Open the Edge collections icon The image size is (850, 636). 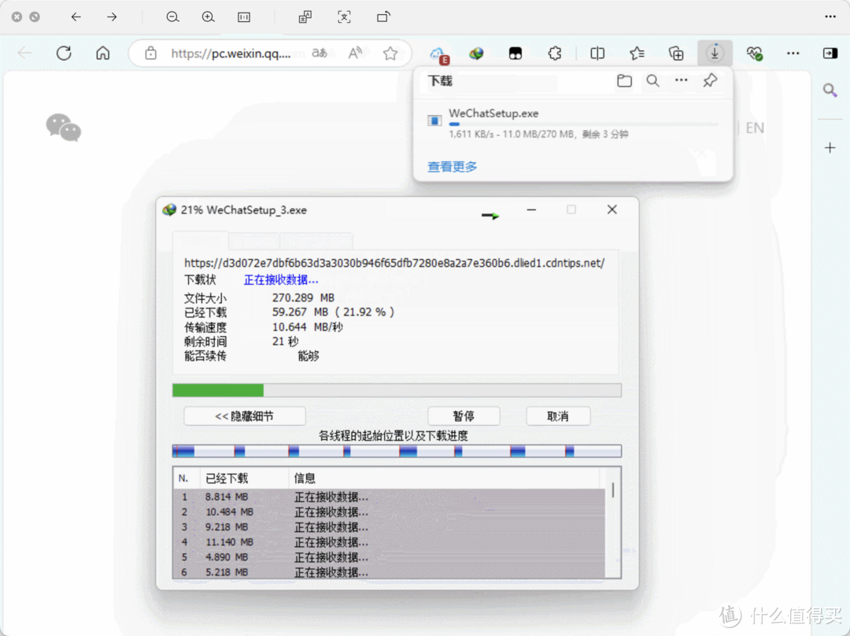(676, 54)
